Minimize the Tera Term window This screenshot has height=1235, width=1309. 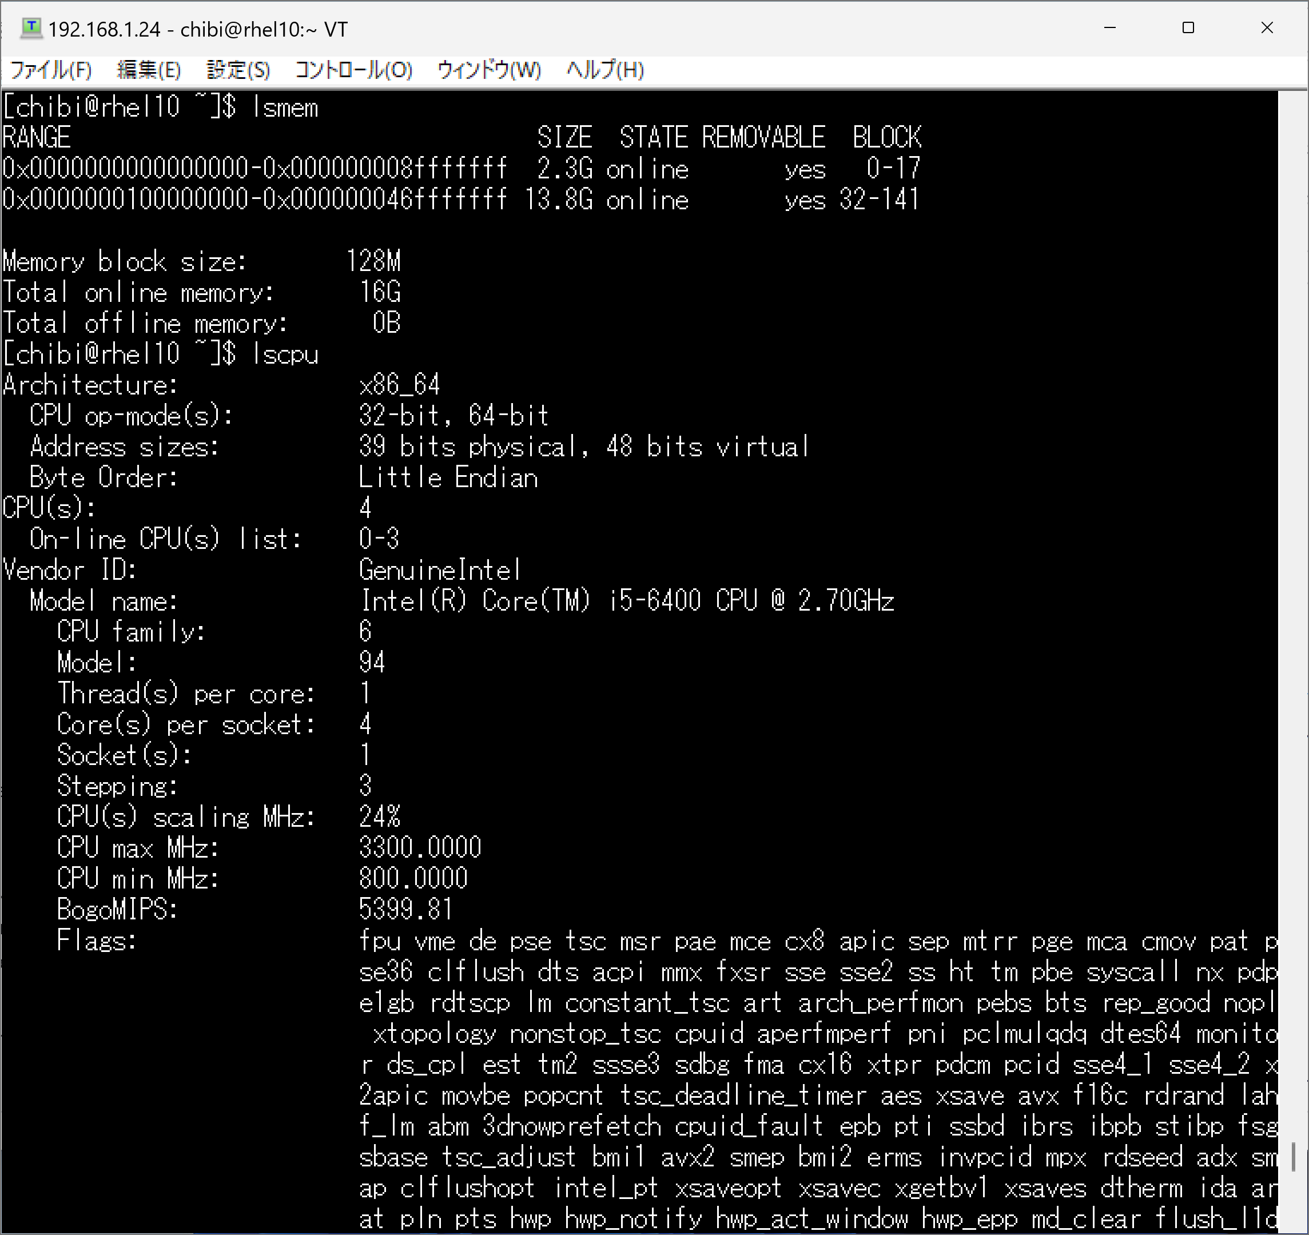coord(1109,29)
